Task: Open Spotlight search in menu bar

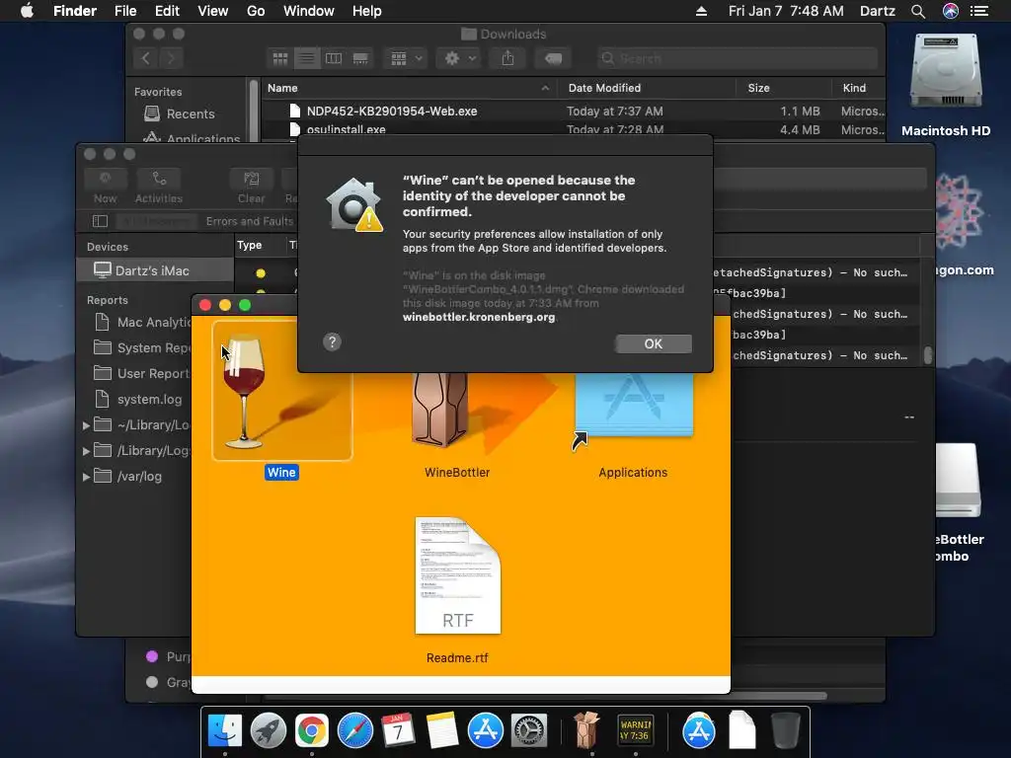Action: point(918,11)
